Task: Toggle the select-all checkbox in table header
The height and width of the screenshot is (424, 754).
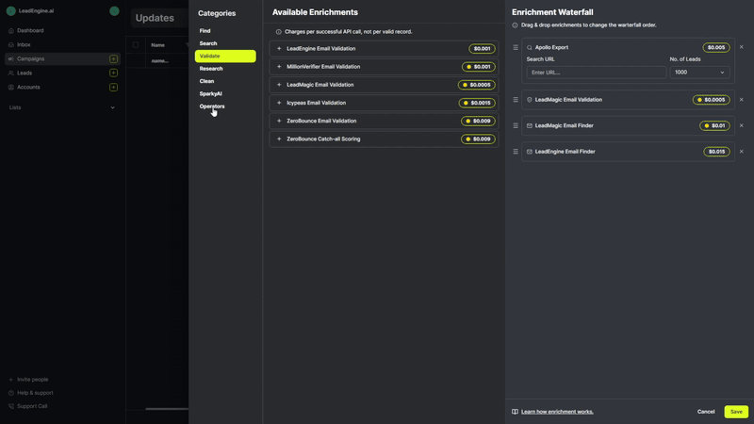Action: click(136, 44)
